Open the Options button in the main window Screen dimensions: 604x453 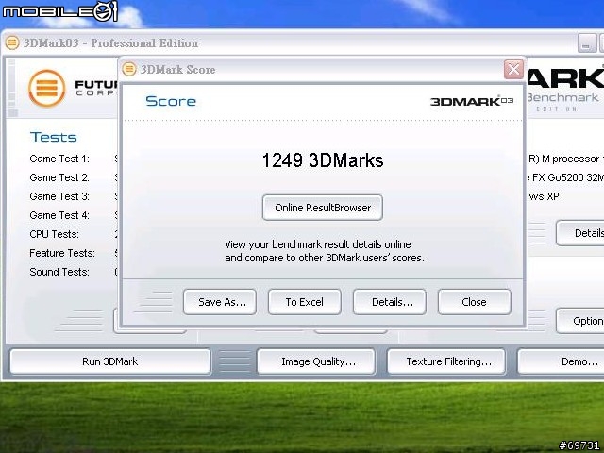click(580, 321)
